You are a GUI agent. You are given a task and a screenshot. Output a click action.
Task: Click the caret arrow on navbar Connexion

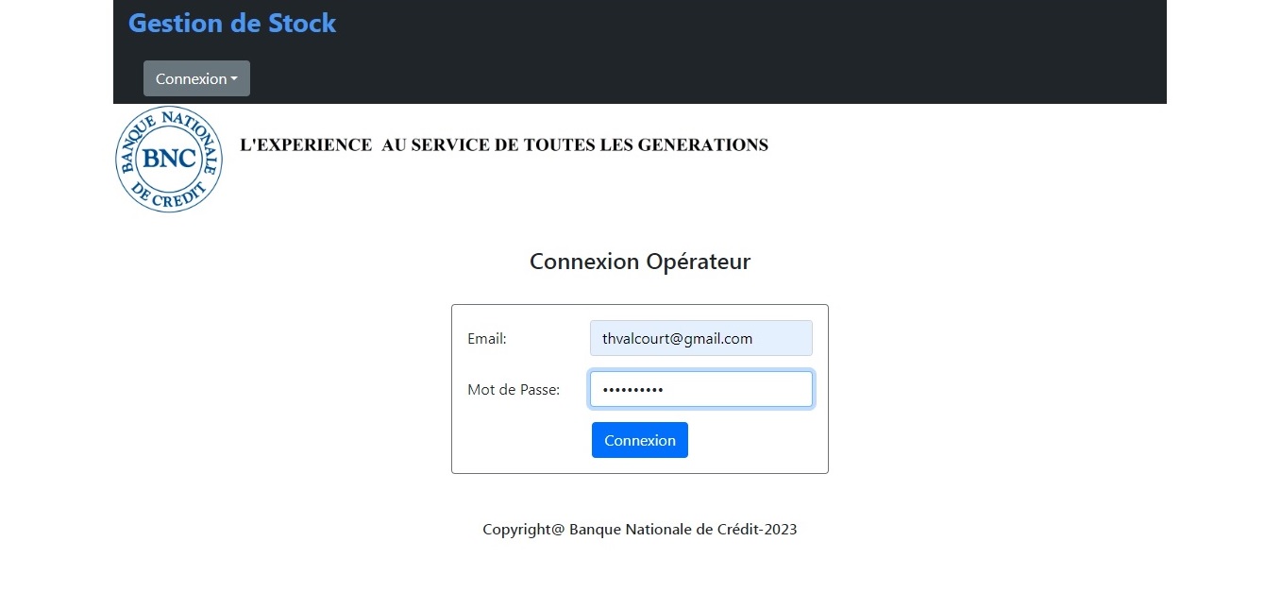click(235, 79)
